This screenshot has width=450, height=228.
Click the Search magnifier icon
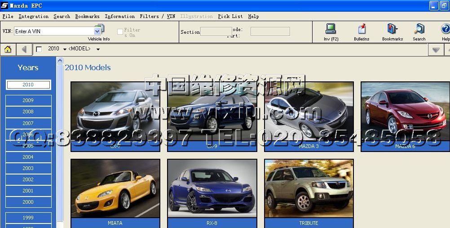click(419, 30)
